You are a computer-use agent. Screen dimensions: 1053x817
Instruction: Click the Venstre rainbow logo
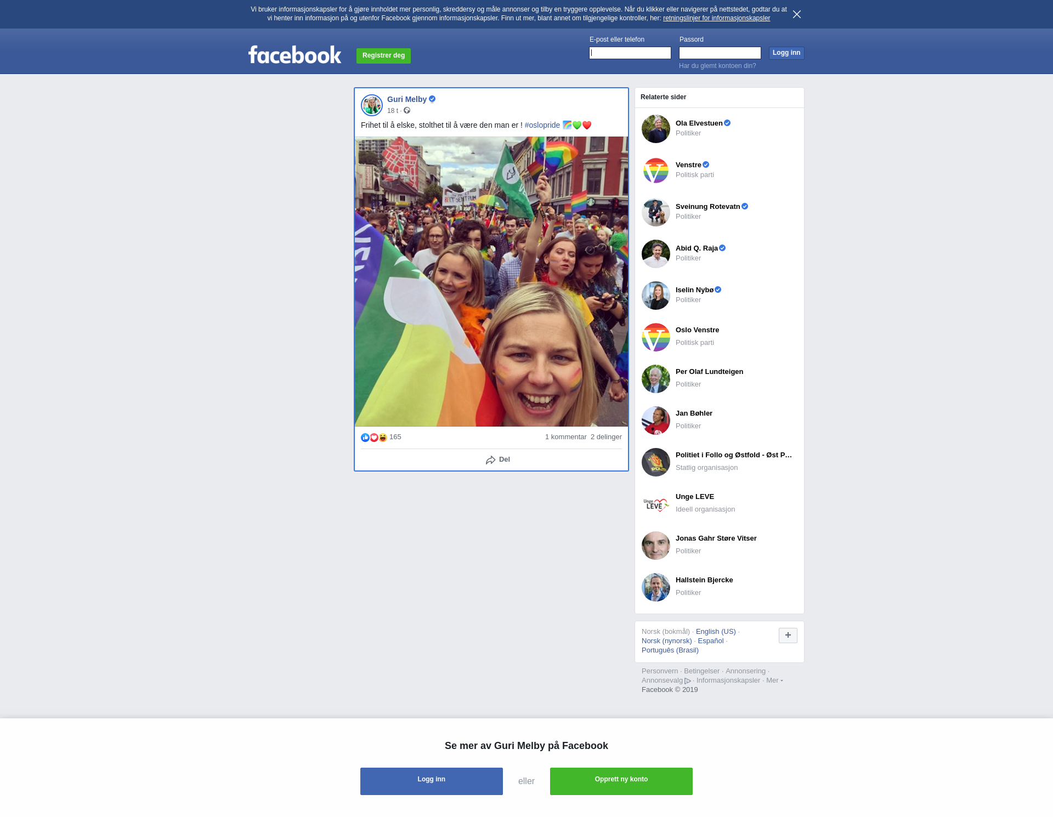pos(656,171)
